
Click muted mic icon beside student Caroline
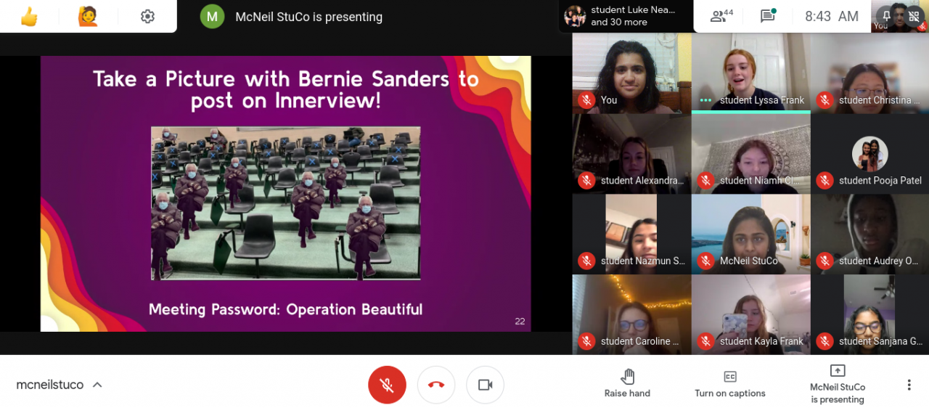[x=586, y=341]
